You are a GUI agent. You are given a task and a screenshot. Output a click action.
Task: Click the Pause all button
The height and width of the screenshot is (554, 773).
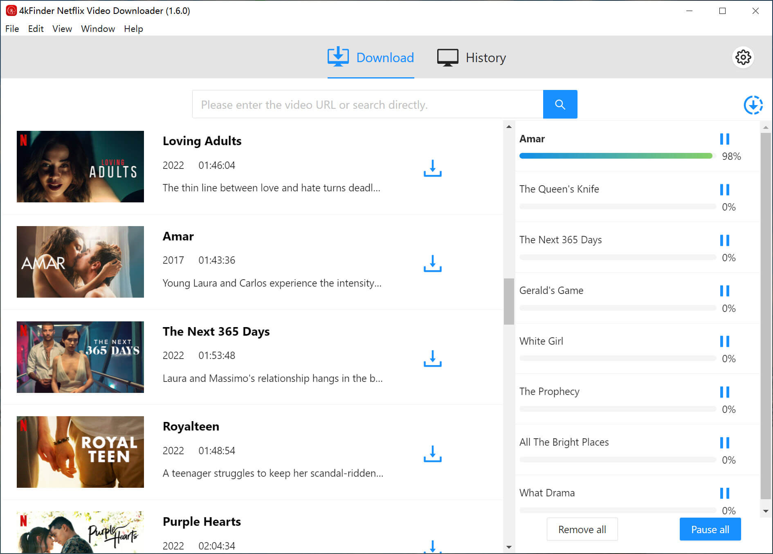tap(710, 529)
